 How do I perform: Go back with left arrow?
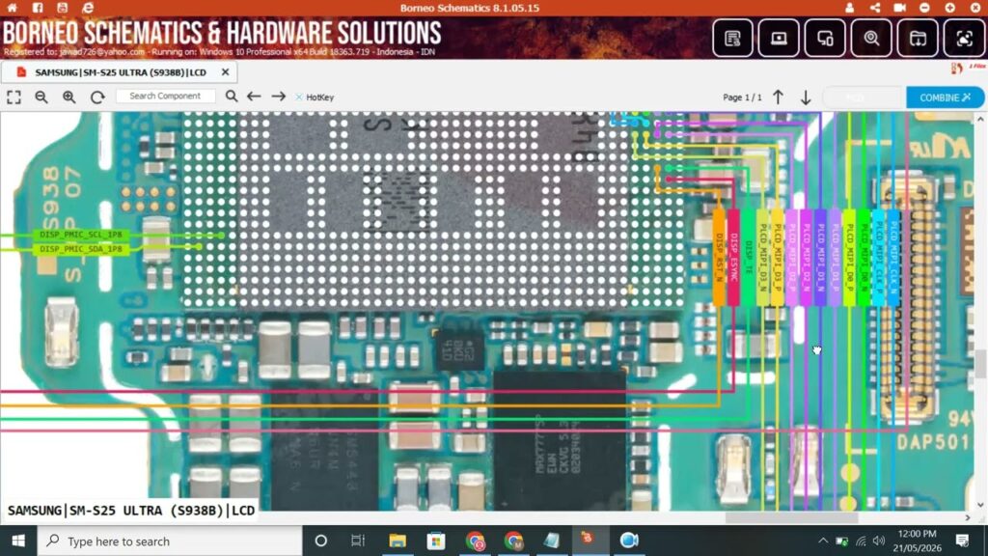pyautogui.click(x=254, y=97)
